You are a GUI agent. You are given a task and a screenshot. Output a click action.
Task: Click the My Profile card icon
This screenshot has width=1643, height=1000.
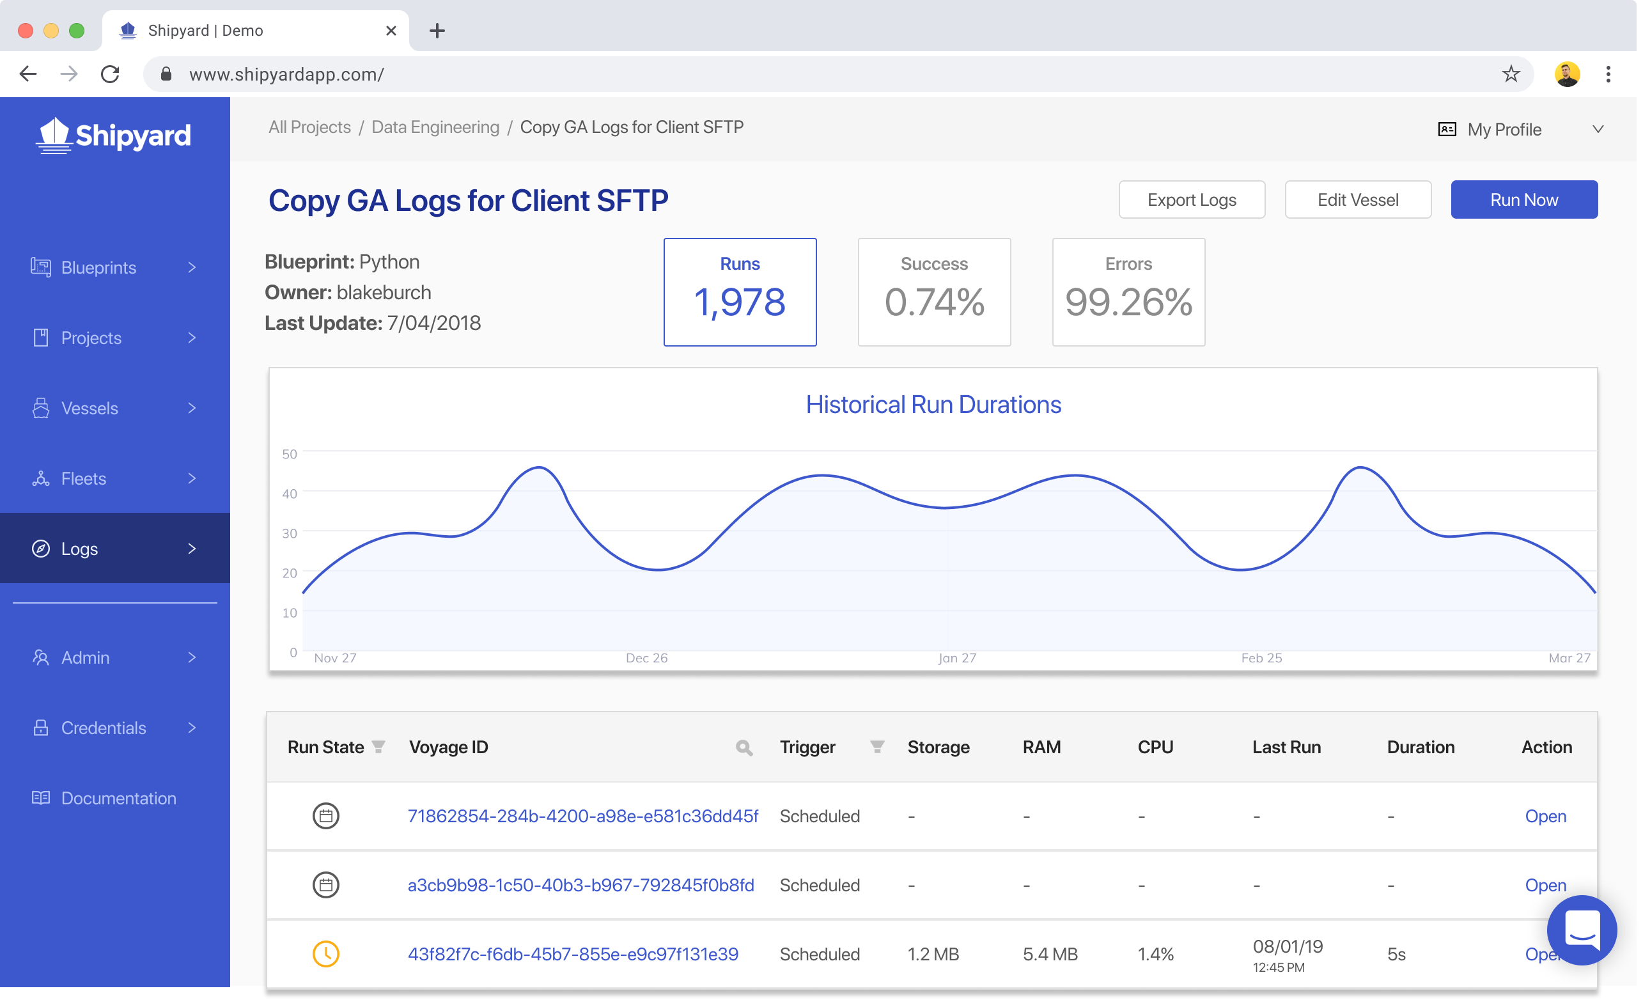[x=1447, y=129]
